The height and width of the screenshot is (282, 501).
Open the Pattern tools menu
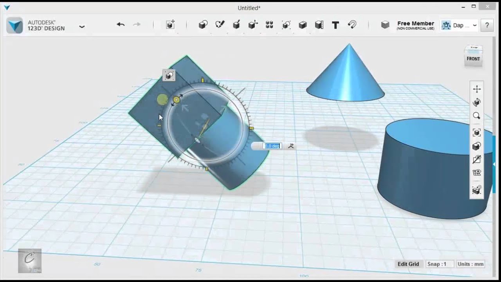coord(269,25)
